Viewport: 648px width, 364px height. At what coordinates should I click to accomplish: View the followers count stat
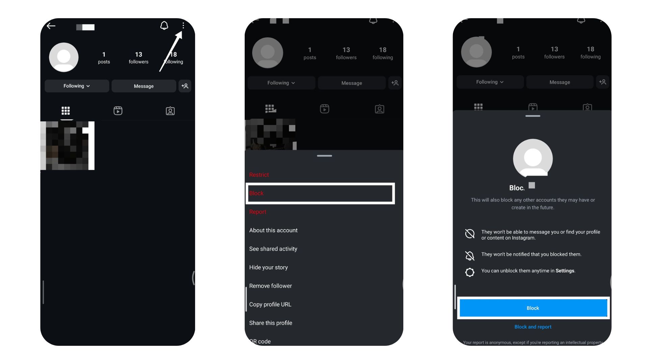[x=138, y=57]
